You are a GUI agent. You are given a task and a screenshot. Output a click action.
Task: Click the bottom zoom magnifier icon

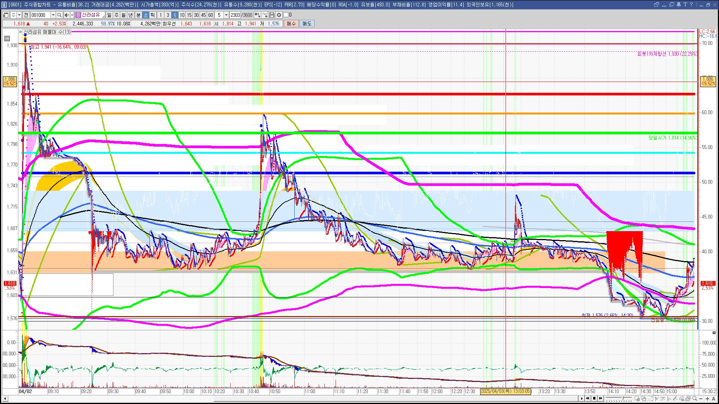tap(695, 399)
